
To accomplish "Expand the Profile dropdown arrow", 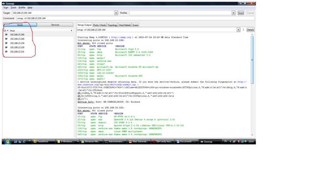I will click(233, 13).
